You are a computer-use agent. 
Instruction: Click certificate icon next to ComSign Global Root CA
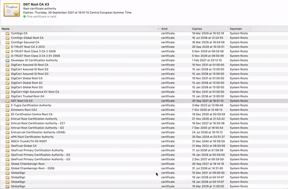7,38
